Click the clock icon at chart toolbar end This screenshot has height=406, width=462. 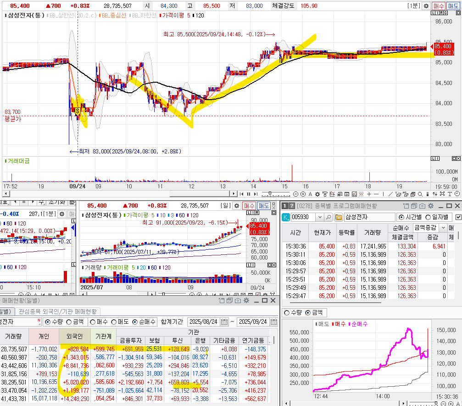pyautogui.click(x=457, y=193)
